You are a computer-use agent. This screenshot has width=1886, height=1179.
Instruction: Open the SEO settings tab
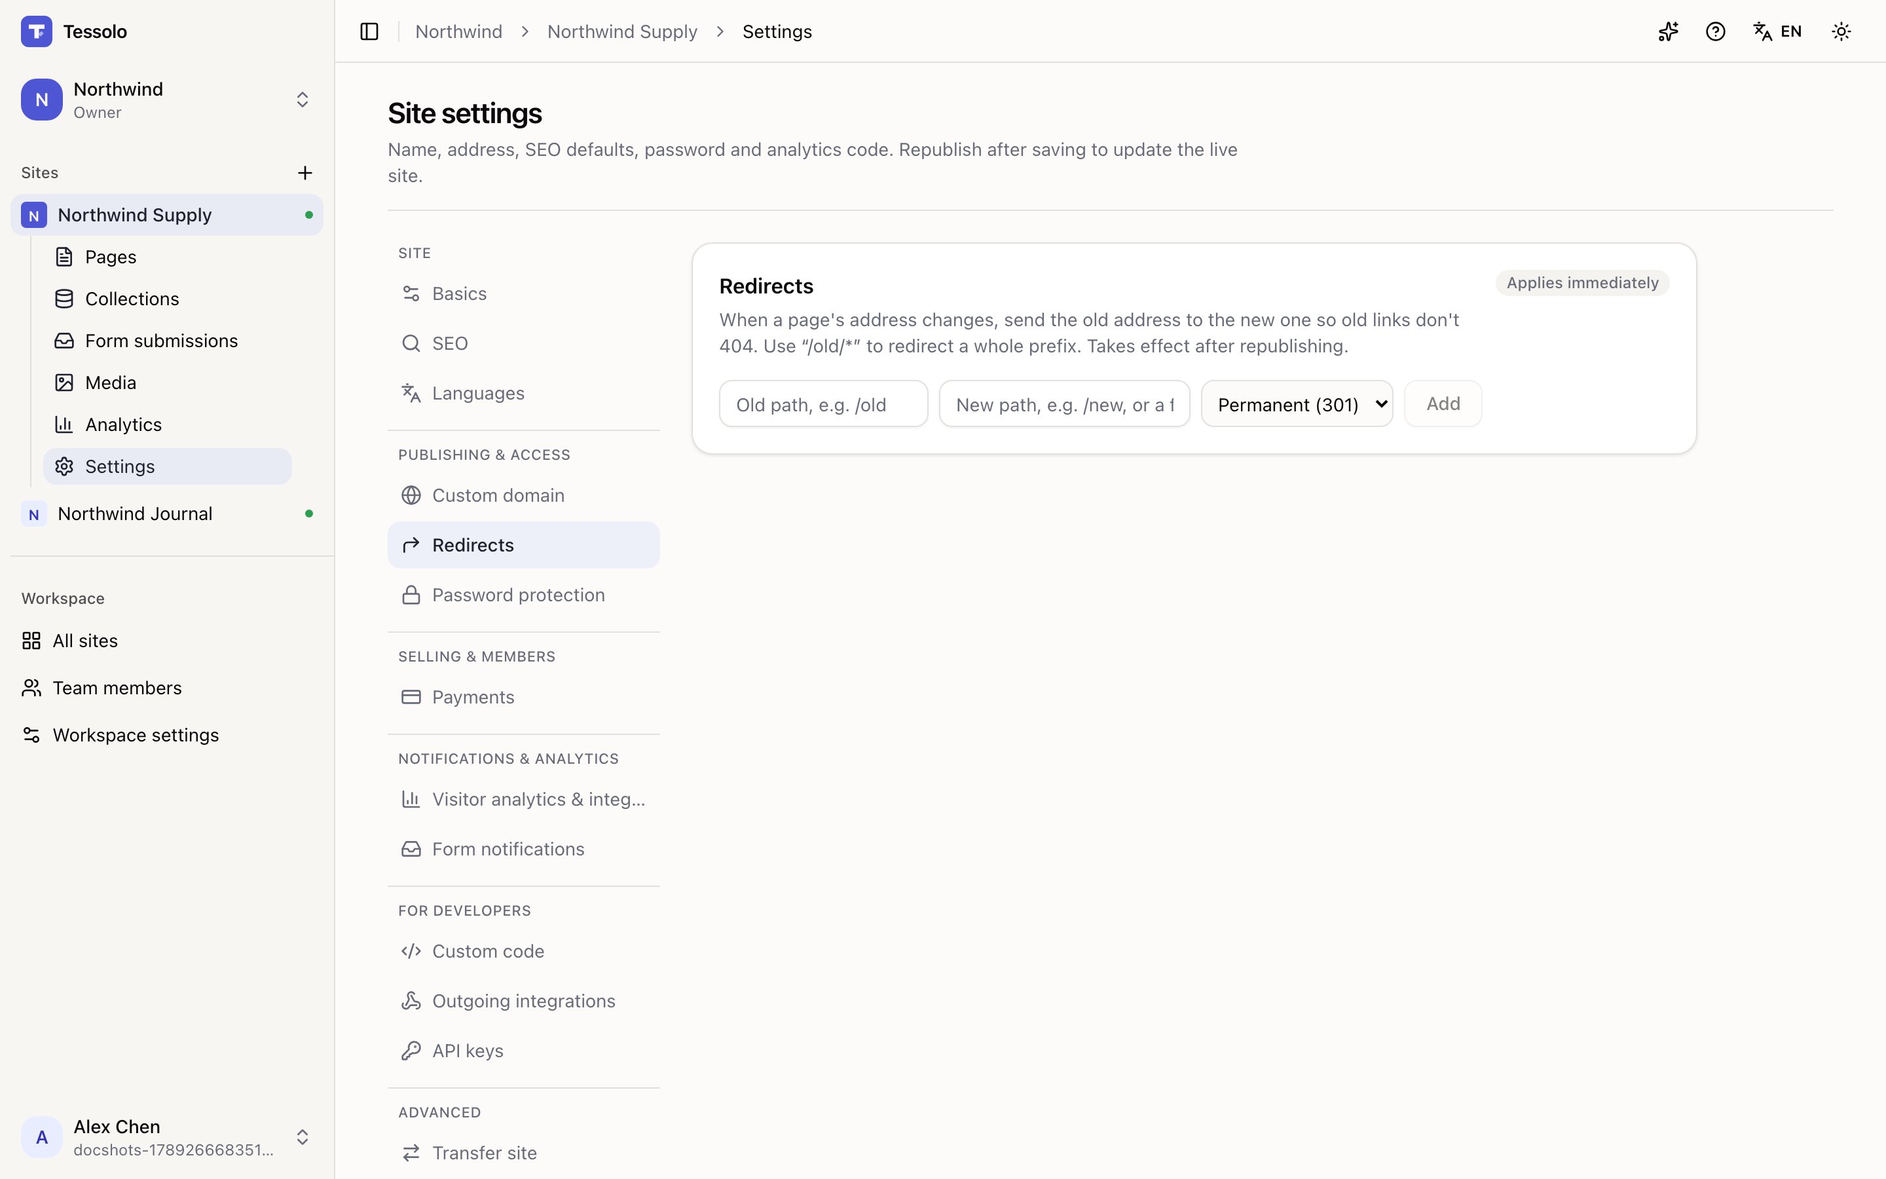pyautogui.click(x=524, y=344)
